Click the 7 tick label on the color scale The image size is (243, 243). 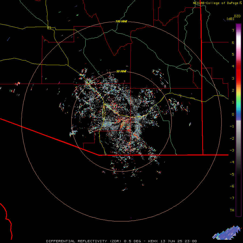coord(233,30)
